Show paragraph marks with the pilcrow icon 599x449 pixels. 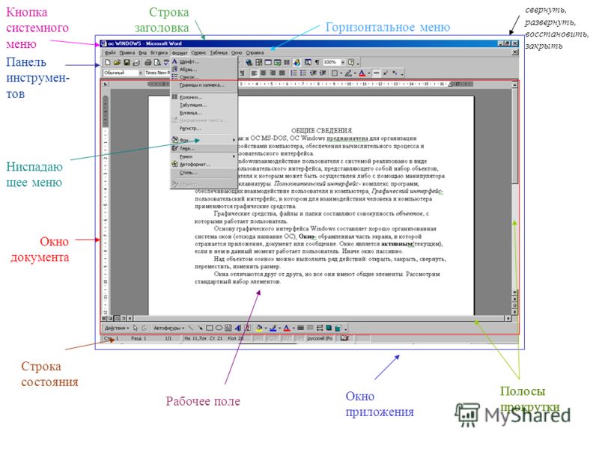317,62
